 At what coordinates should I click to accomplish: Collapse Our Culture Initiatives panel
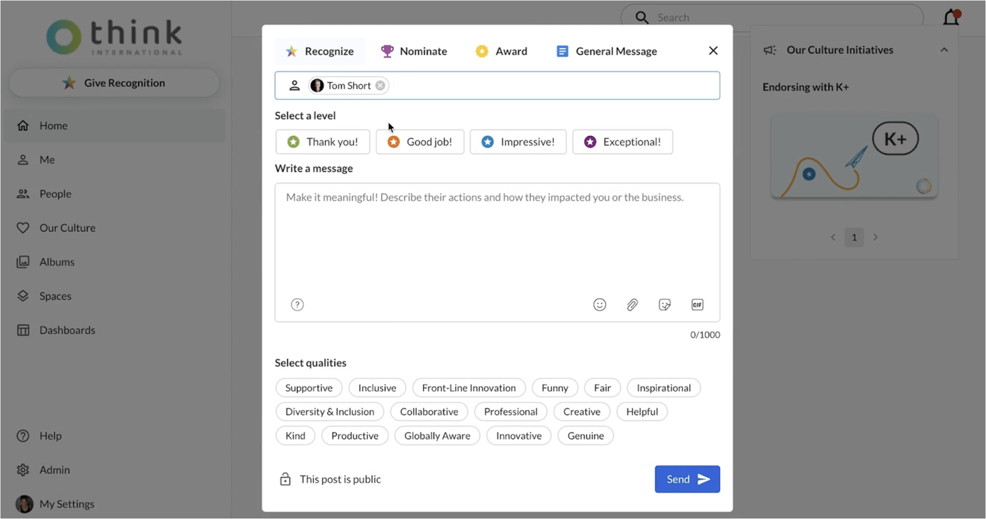[x=944, y=50]
